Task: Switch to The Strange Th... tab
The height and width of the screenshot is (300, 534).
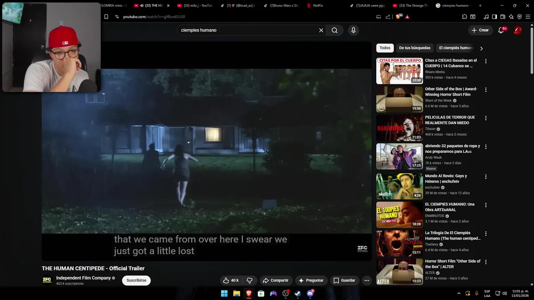Action: point(410,5)
